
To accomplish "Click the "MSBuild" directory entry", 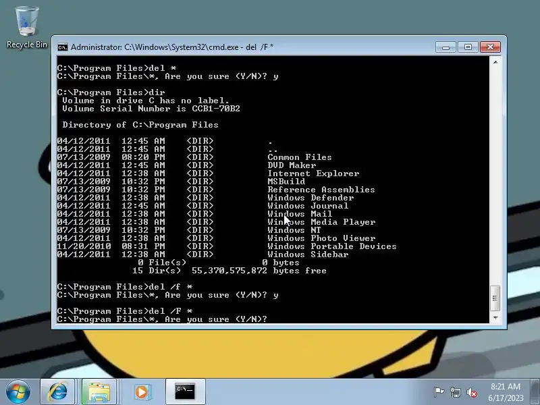I will point(286,182).
